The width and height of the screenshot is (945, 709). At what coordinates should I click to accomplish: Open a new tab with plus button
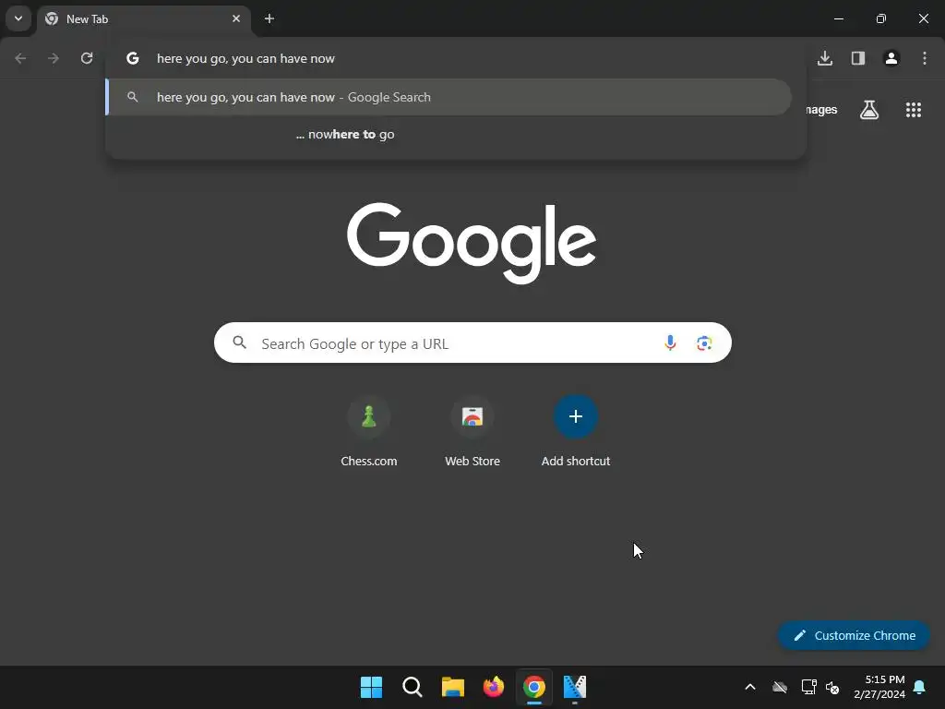(269, 18)
